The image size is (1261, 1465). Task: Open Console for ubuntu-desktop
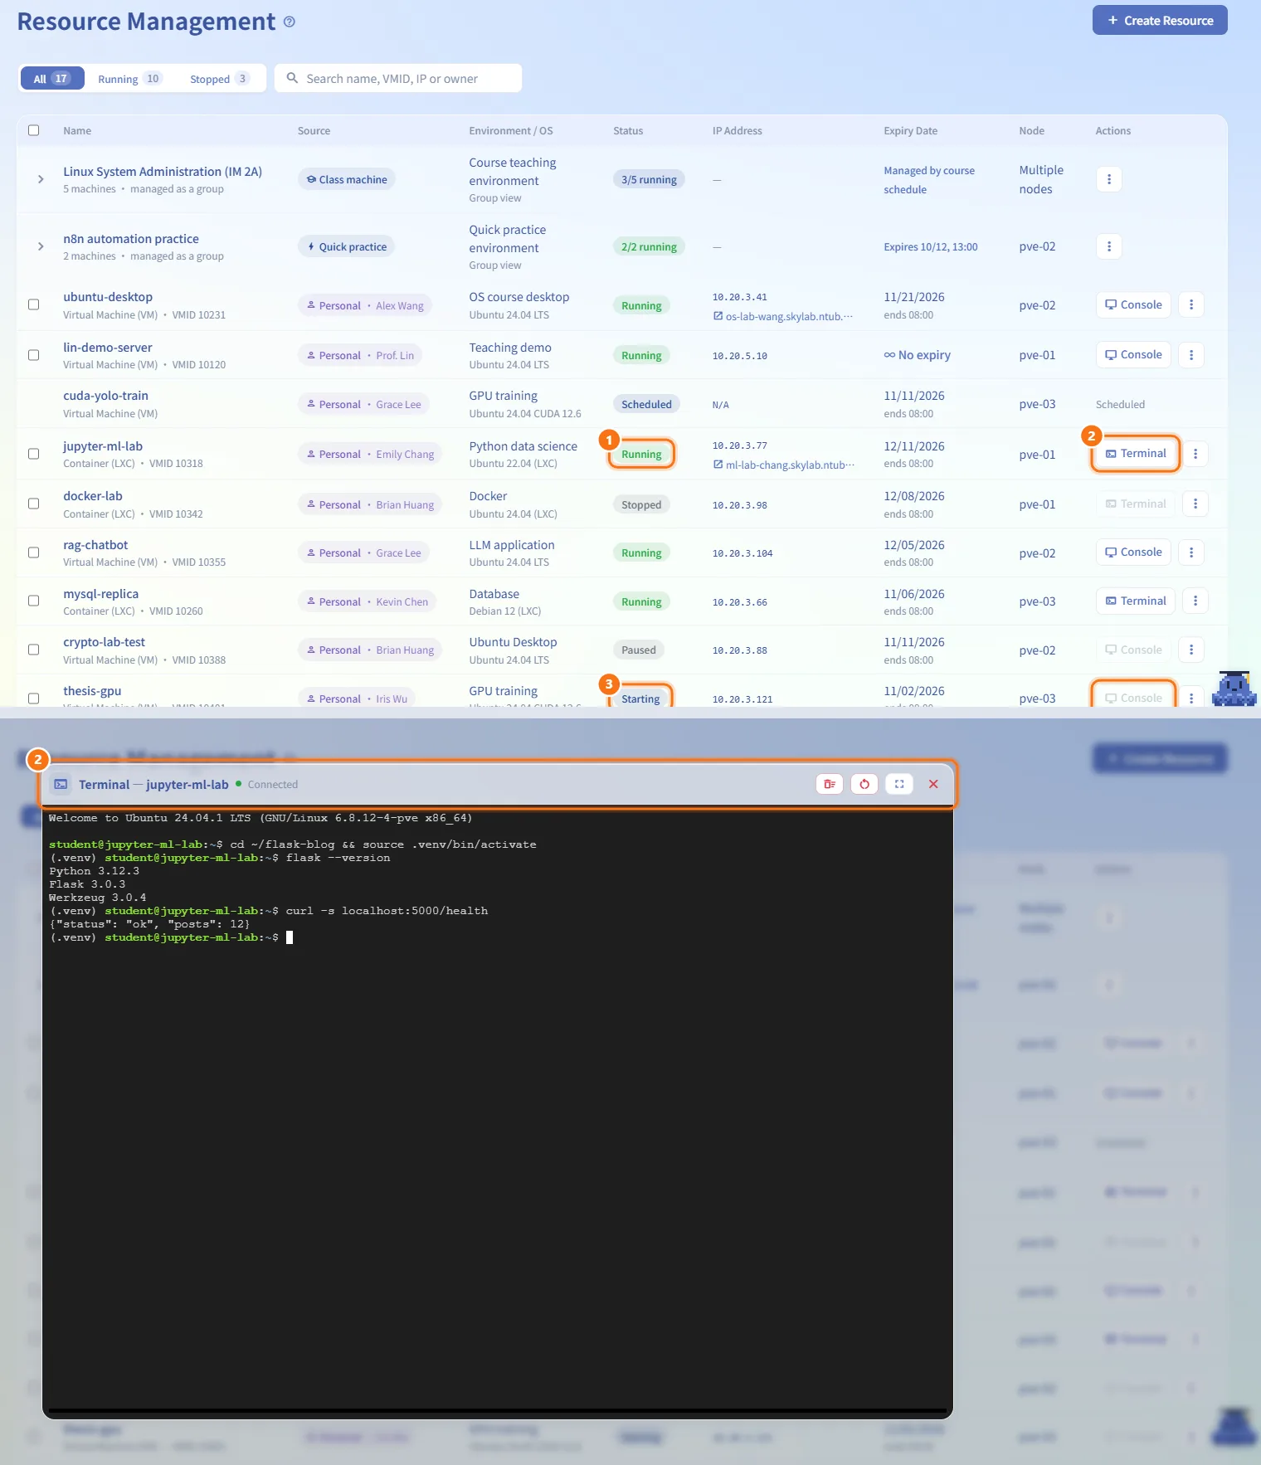(1133, 304)
